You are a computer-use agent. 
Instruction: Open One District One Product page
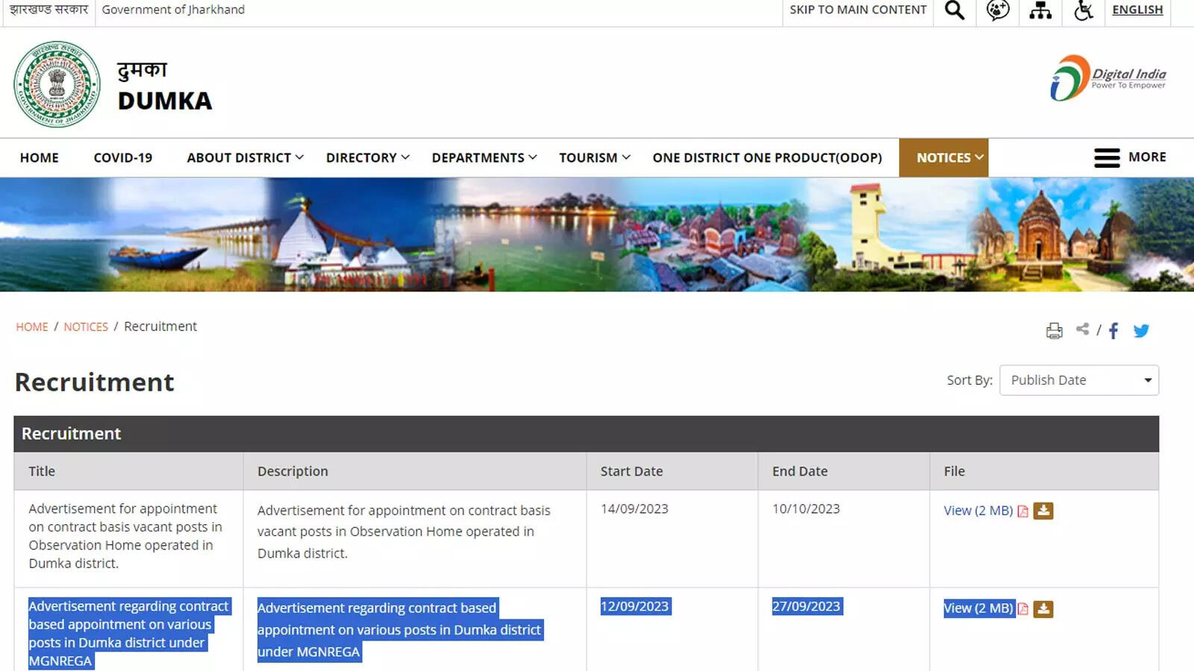point(767,158)
